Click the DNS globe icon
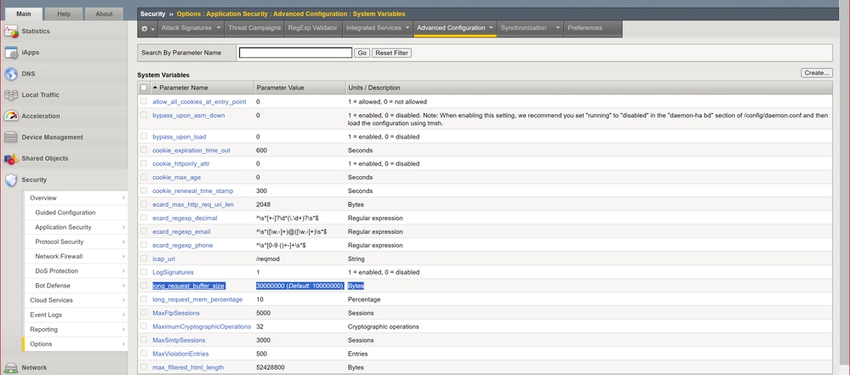The height and width of the screenshot is (375, 850). [x=11, y=74]
